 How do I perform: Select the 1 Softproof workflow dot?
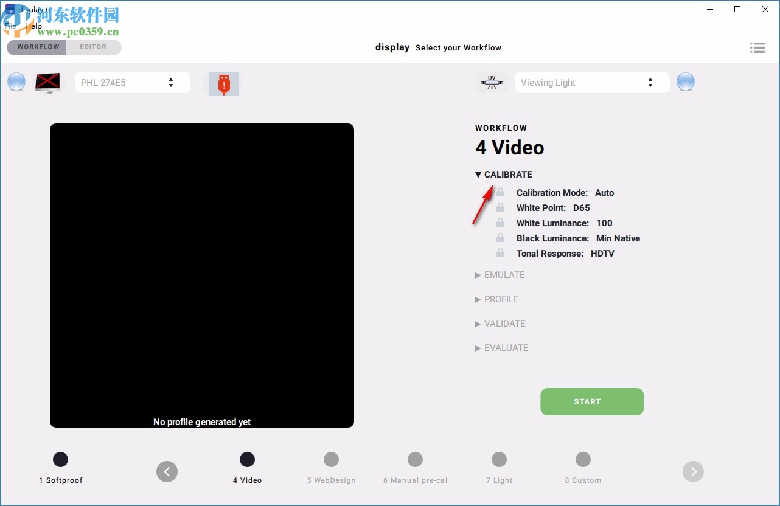tap(60, 459)
